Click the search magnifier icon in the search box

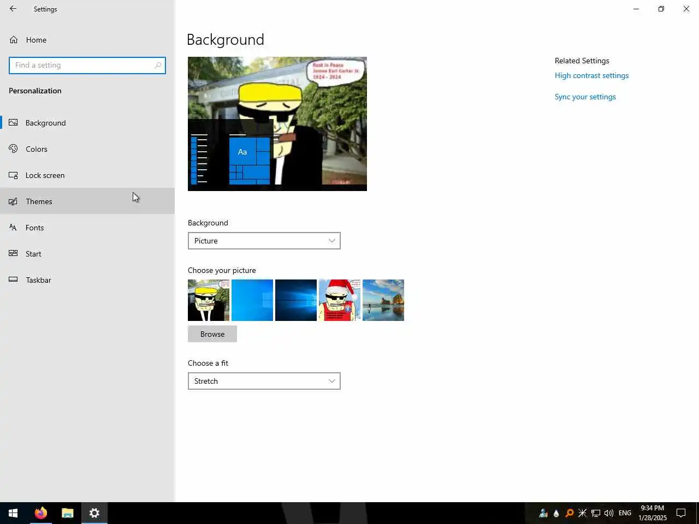coord(158,65)
